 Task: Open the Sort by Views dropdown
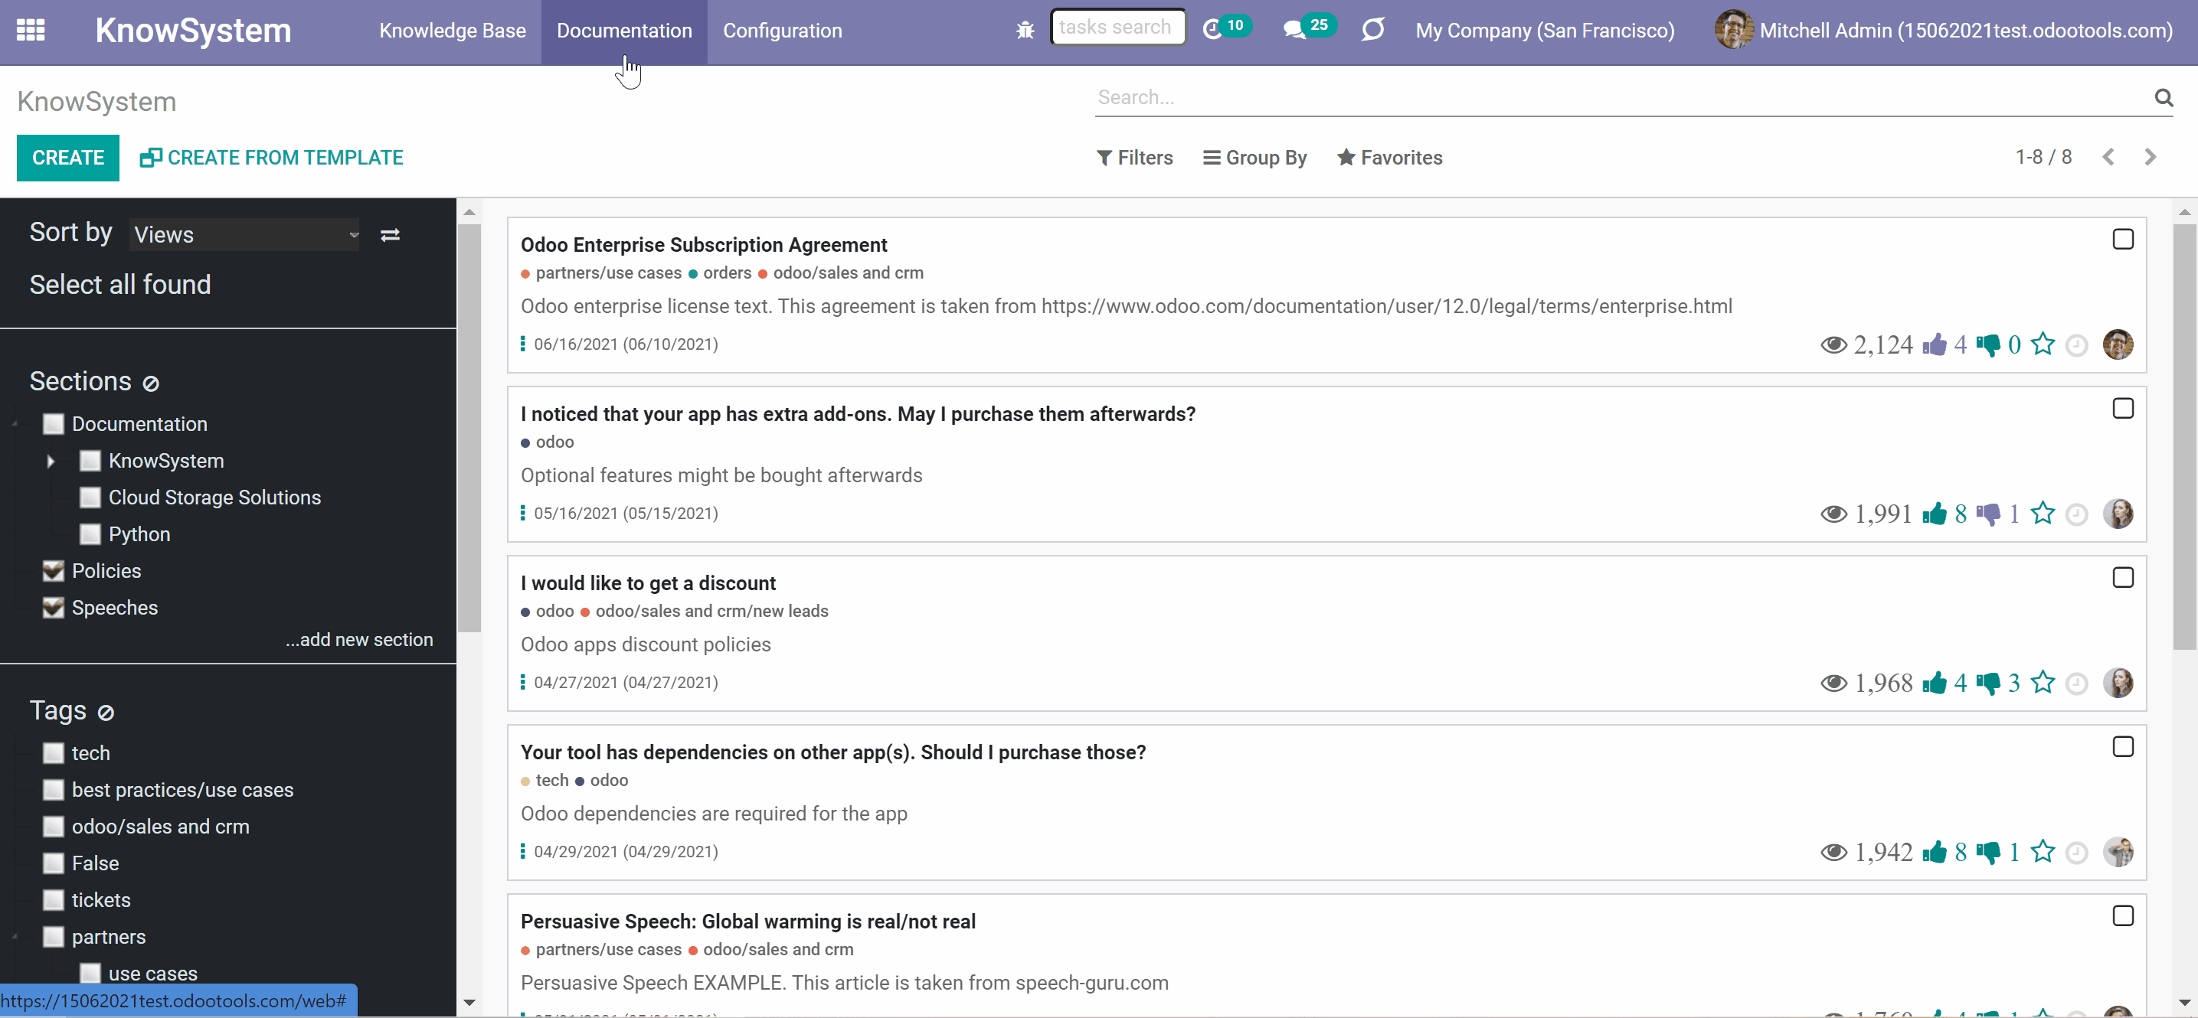(245, 234)
